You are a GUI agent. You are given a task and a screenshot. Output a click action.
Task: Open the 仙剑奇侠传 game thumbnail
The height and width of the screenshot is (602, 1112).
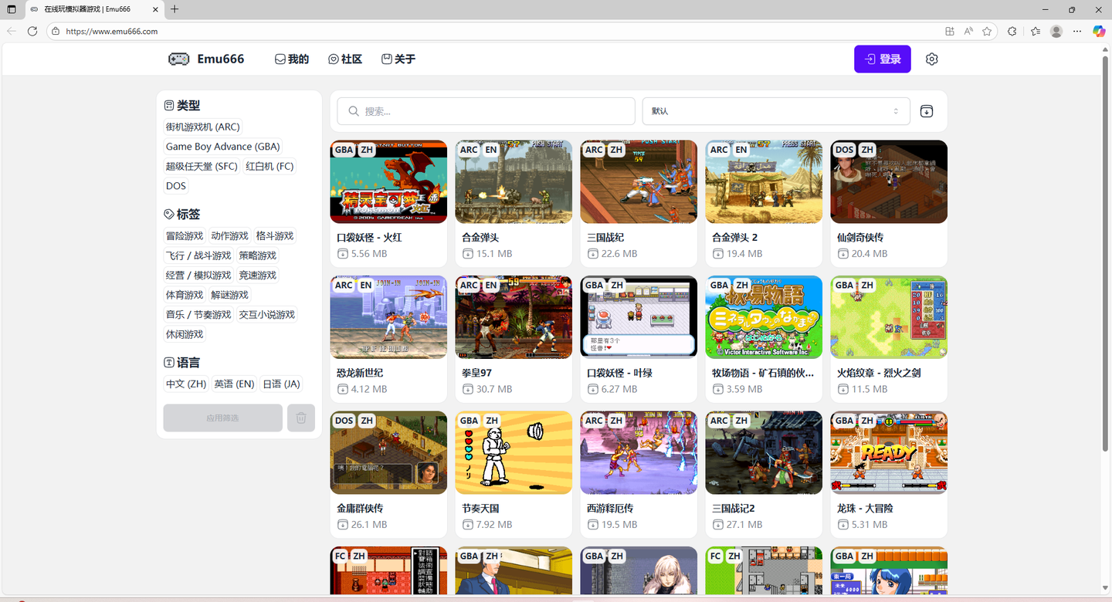889,182
